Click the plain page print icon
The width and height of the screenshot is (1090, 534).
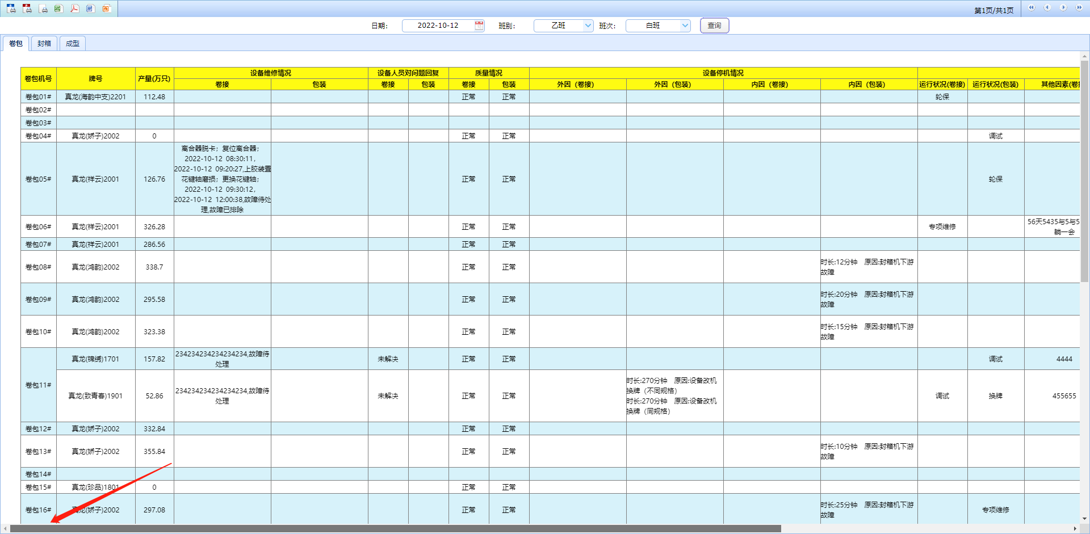[x=43, y=9]
